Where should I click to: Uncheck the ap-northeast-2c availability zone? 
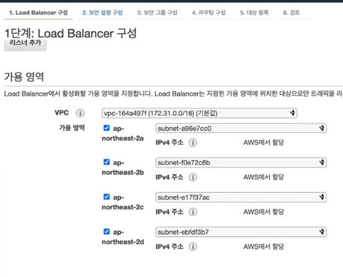(106, 197)
